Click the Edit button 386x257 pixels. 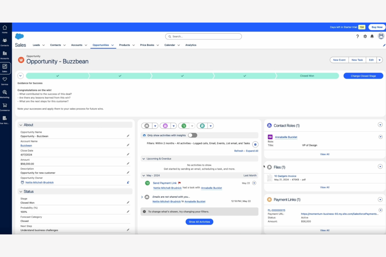tap(371, 60)
